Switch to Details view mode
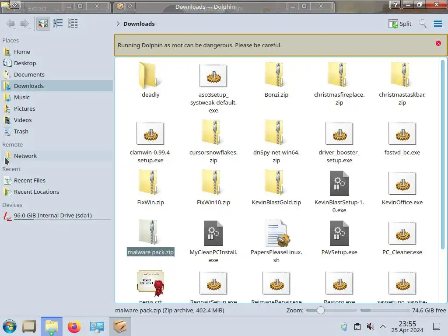Image resolution: width=448 pixels, height=336 pixels. [x=73, y=24]
